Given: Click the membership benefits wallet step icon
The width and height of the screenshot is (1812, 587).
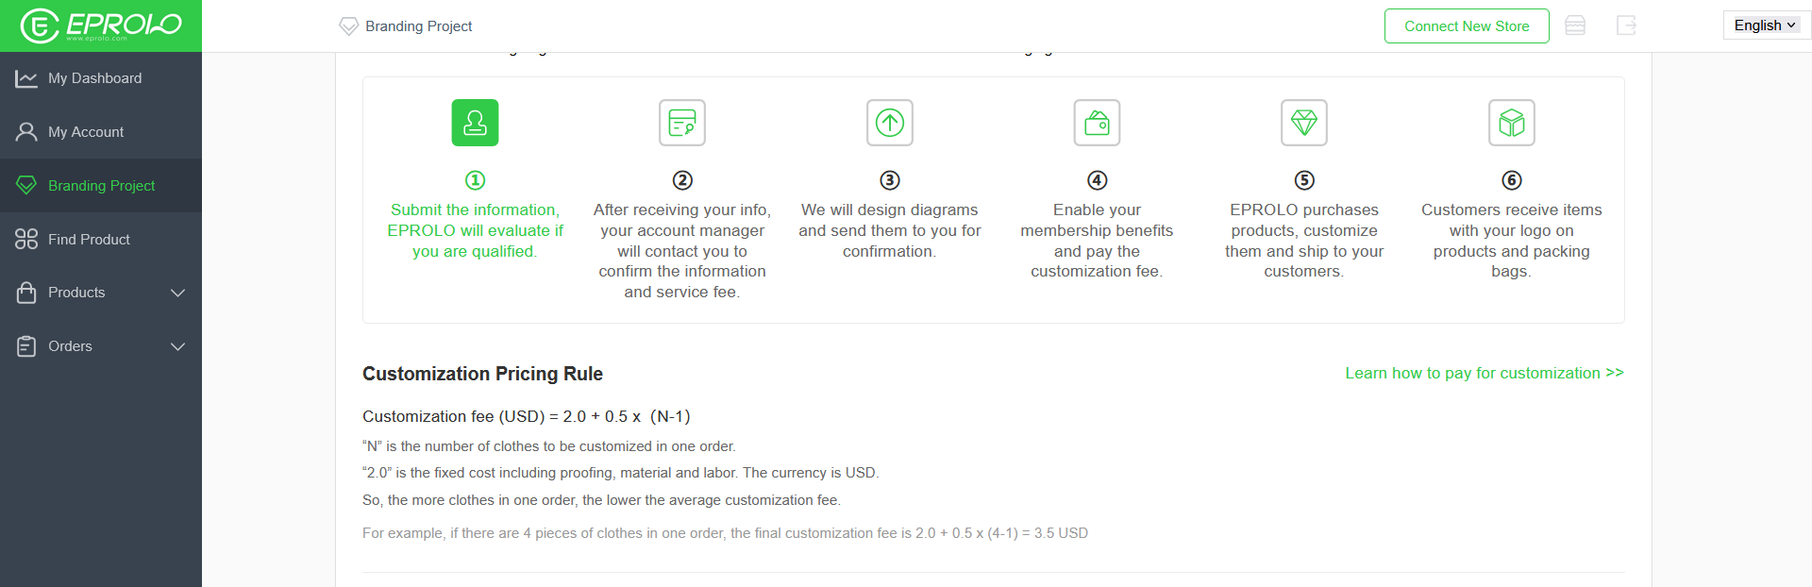Looking at the screenshot, I should coord(1097,123).
